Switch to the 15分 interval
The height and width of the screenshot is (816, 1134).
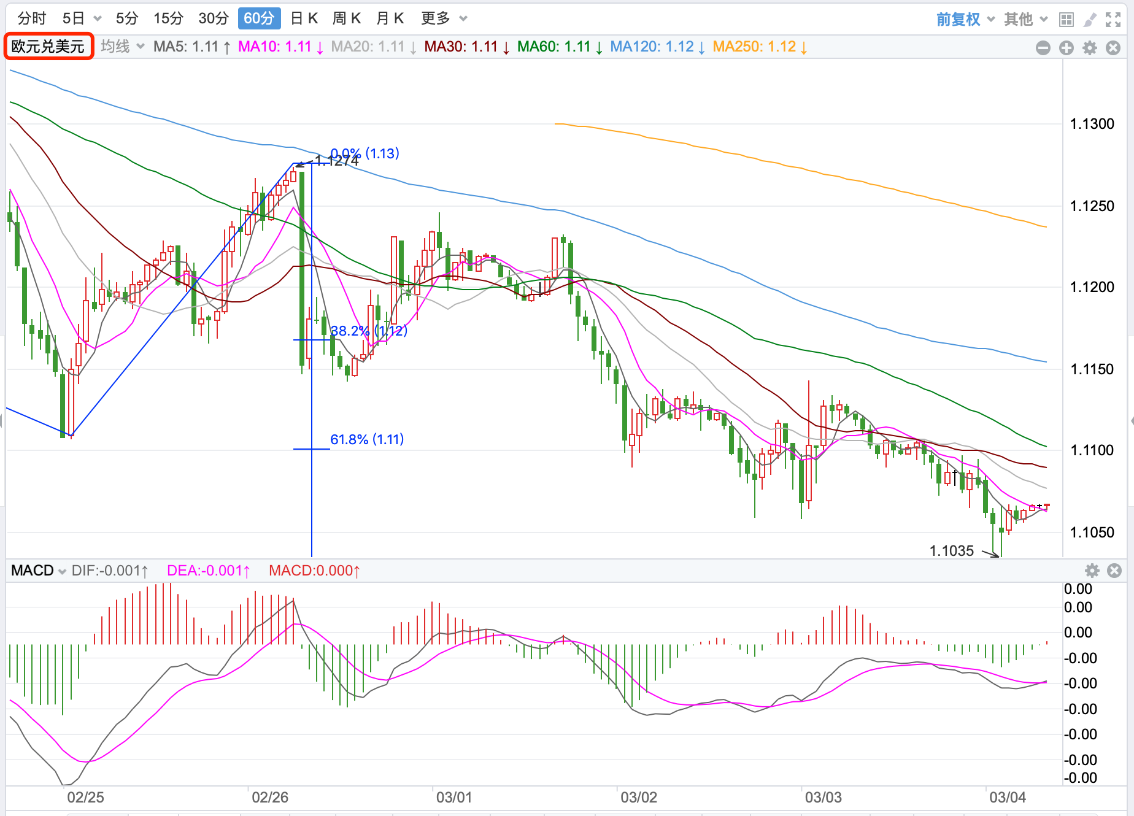[x=168, y=18]
